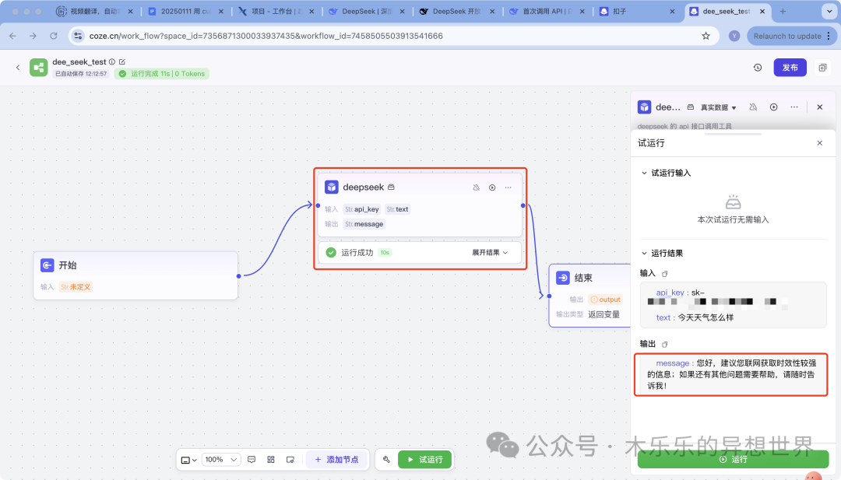
Task: Switch to the 20250111 document browser tab
Action: (x=185, y=11)
